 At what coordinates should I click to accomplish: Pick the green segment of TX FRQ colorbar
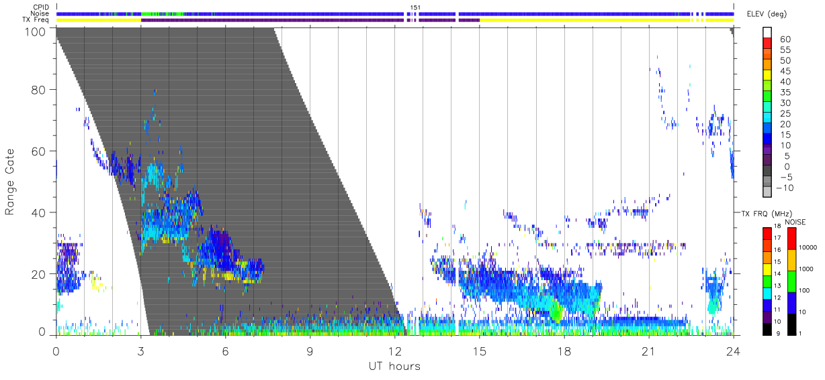click(767, 281)
